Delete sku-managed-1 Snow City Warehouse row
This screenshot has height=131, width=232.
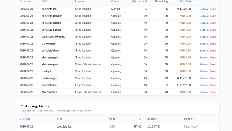(213, 64)
